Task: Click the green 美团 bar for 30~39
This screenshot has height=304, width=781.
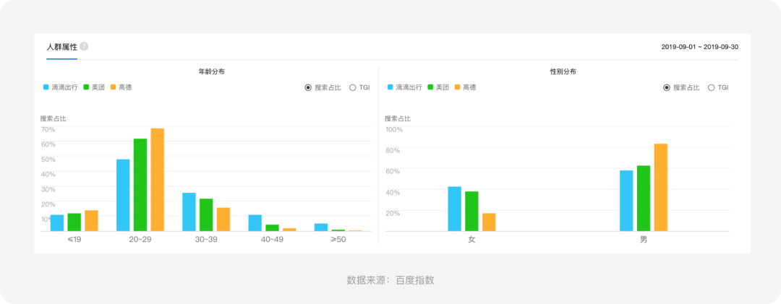Action: pyautogui.click(x=206, y=215)
